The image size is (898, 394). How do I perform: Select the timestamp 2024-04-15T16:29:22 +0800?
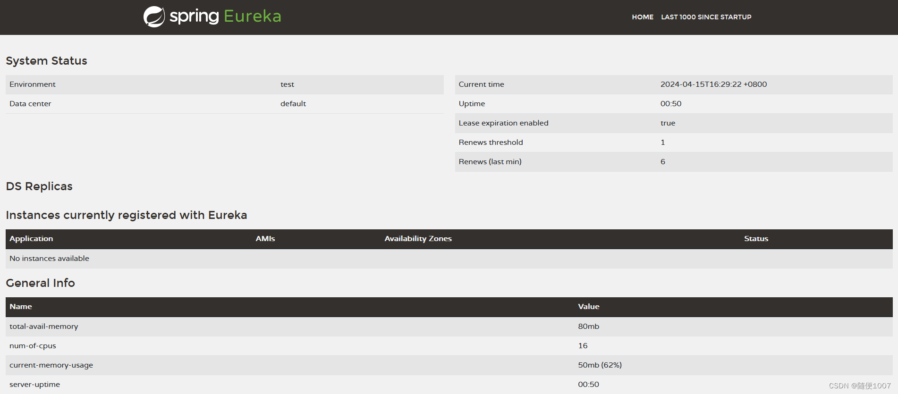[713, 84]
